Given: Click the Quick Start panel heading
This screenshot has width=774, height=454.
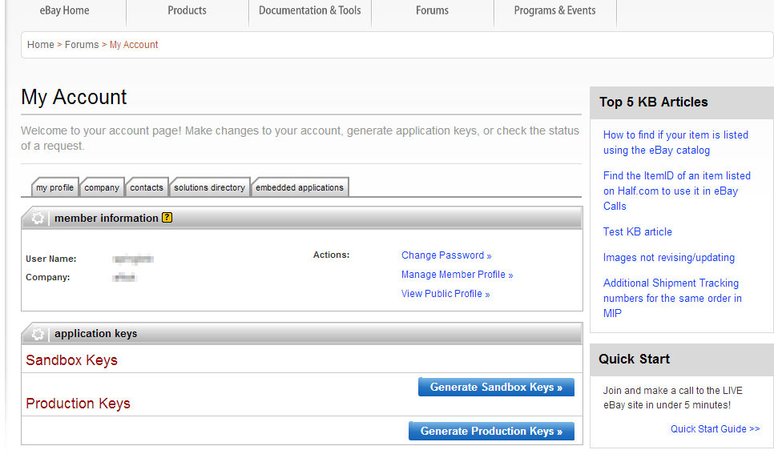Looking at the screenshot, I should click(635, 360).
